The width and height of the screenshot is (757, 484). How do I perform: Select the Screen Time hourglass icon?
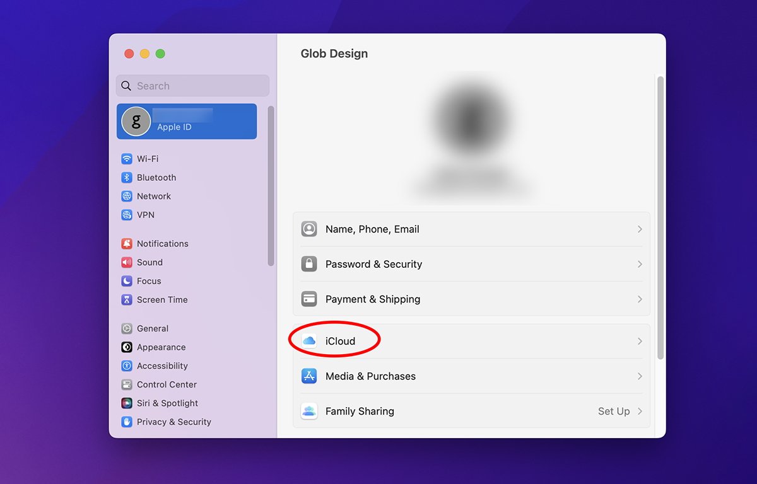point(127,300)
